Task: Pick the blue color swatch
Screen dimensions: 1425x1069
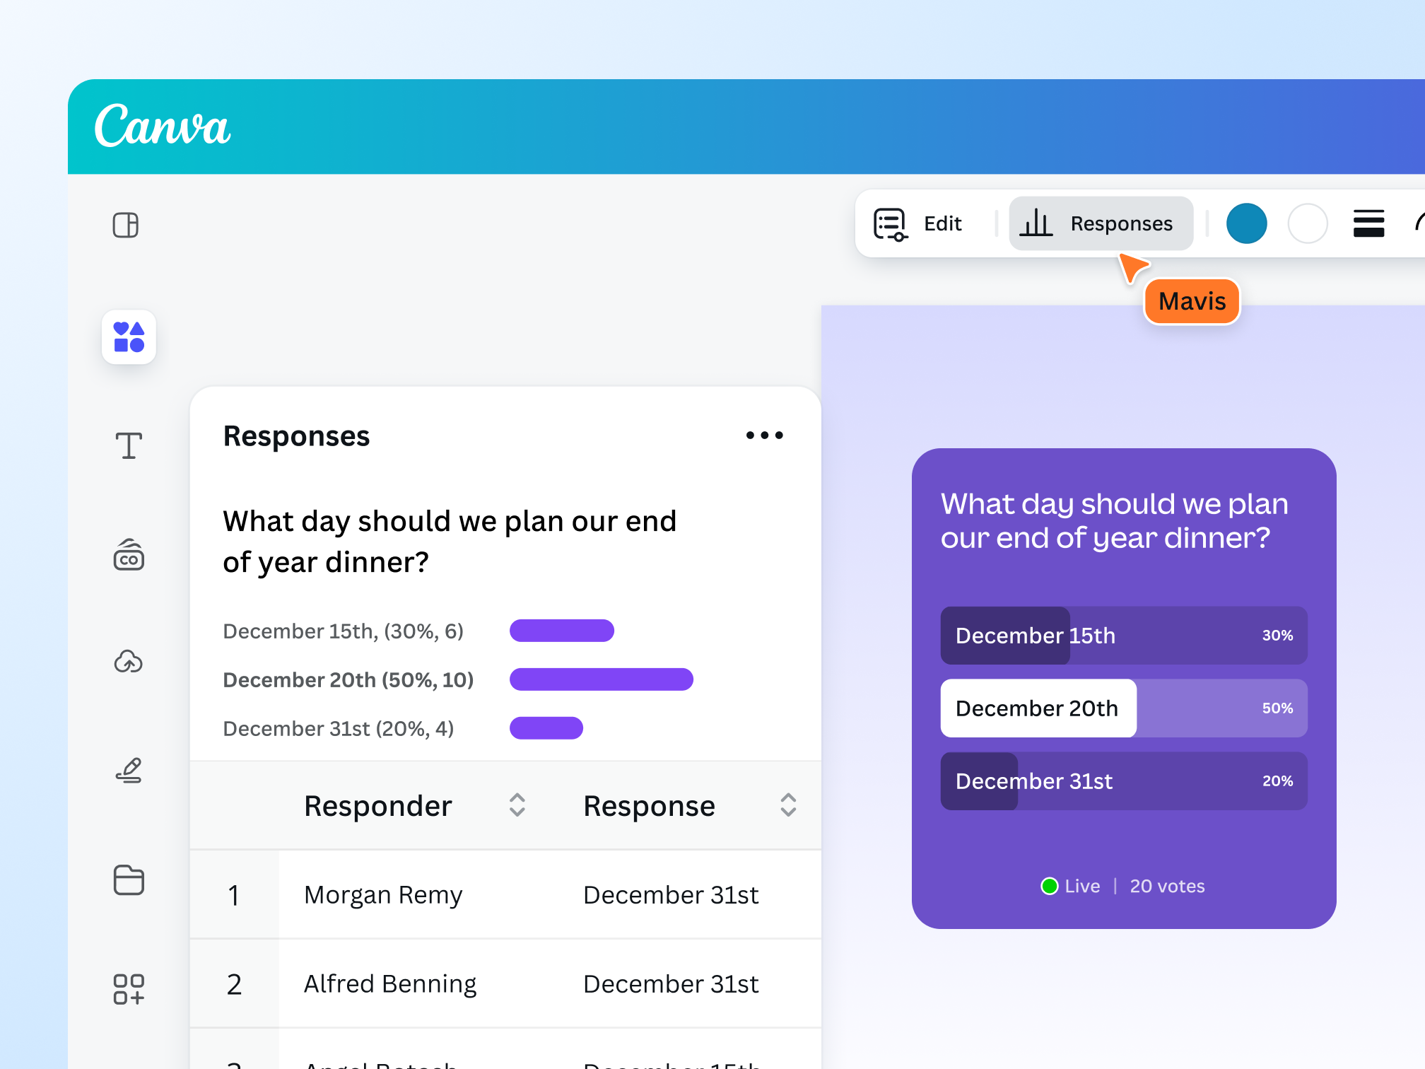Action: (1246, 223)
